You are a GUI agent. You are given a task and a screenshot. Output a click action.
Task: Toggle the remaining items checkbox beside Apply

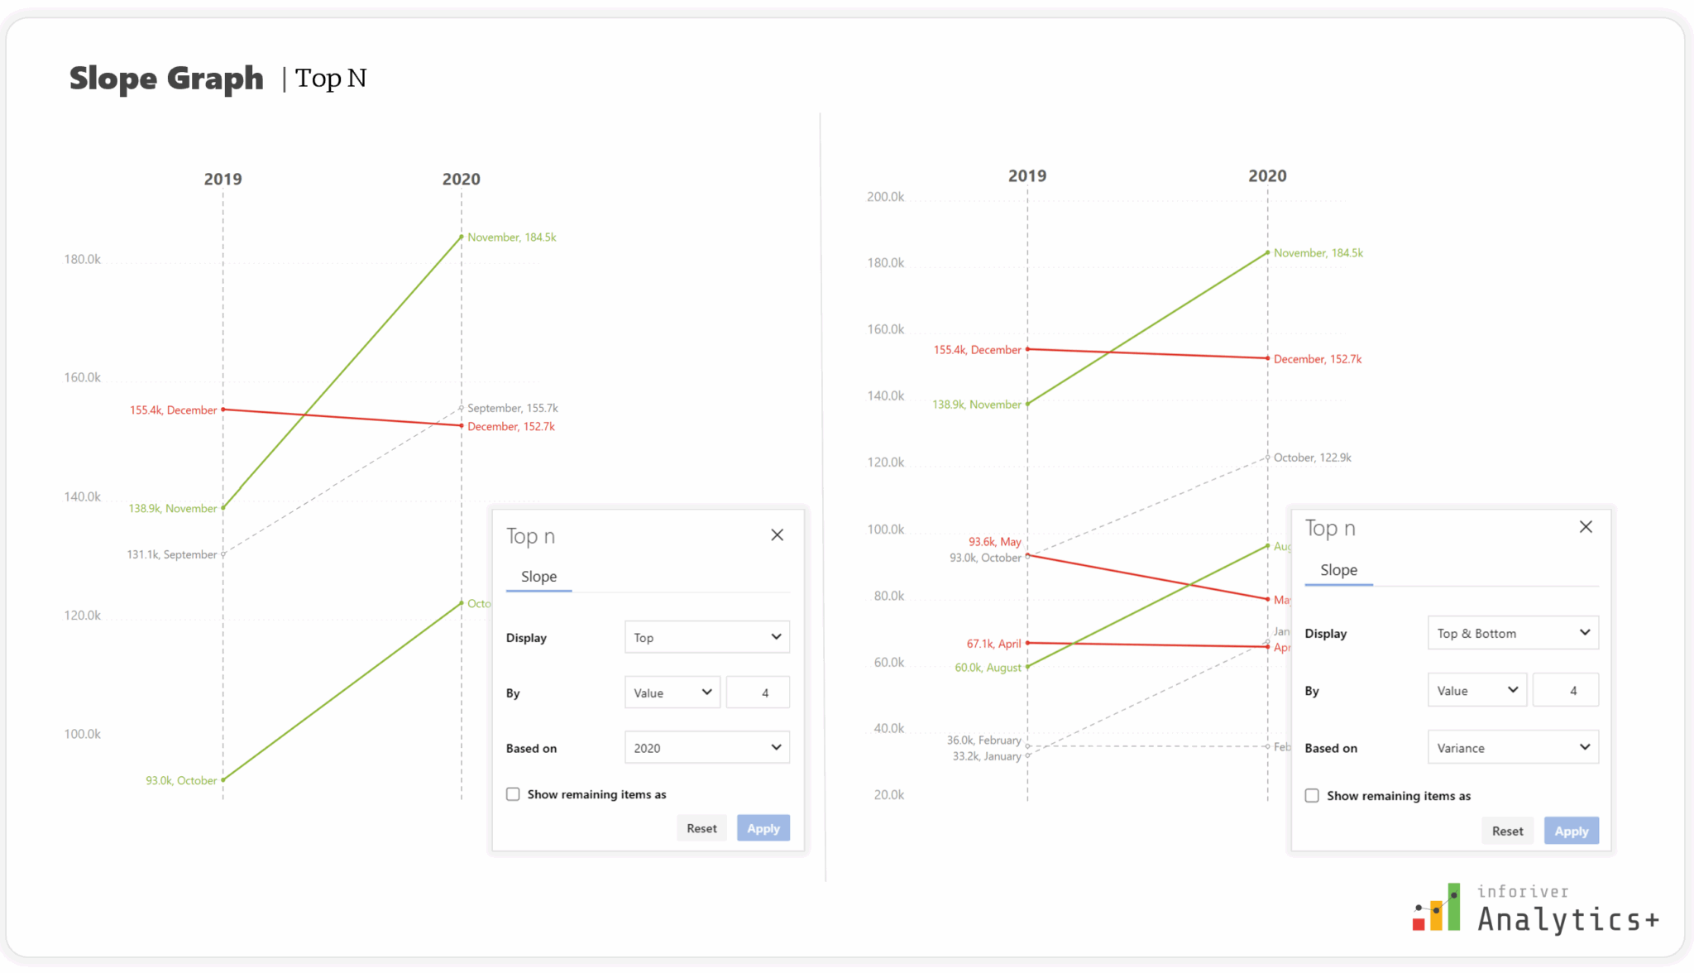tap(513, 793)
